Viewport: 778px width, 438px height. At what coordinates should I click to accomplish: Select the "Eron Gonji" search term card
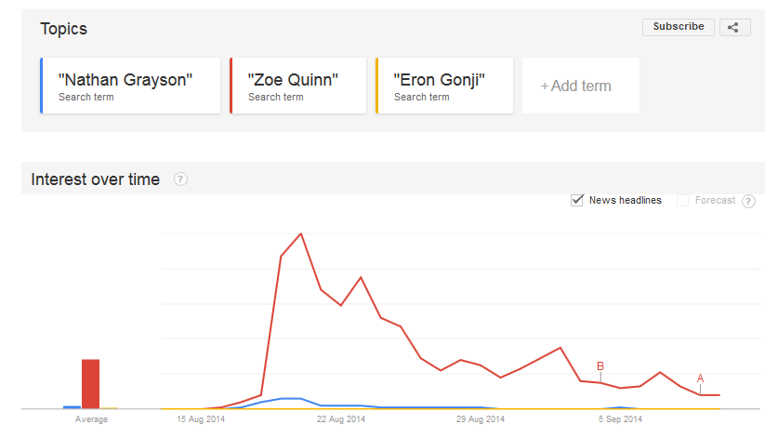(x=444, y=86)
